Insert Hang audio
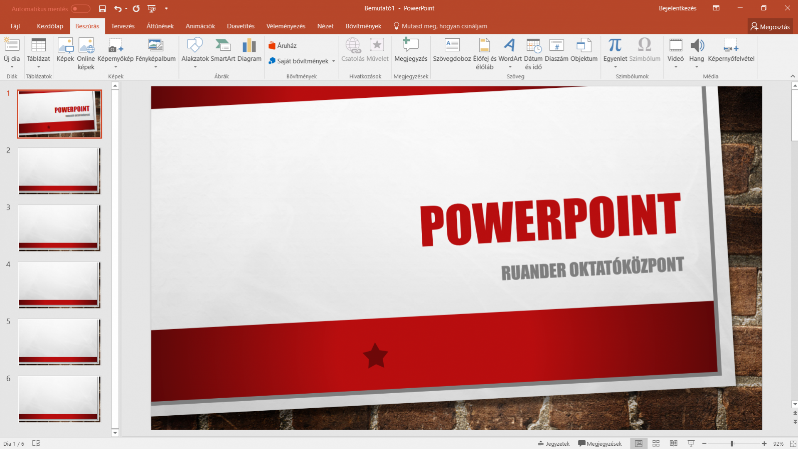The width and height of the screenshot is (798, 449). [x=697, y=53]
